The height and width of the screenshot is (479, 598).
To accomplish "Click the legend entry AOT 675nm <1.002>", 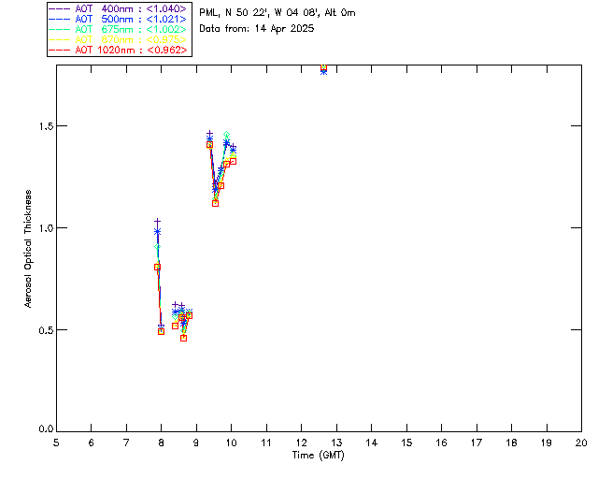I will pyautogui.click(x=118, y=29).
